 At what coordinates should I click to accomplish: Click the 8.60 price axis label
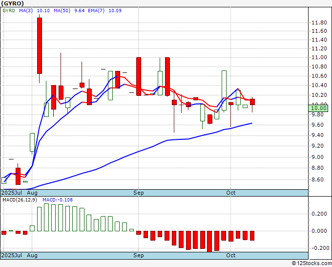(x=317, y=179)
